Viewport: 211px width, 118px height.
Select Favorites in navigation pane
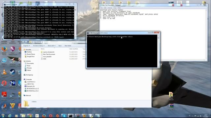coord(28,49)
